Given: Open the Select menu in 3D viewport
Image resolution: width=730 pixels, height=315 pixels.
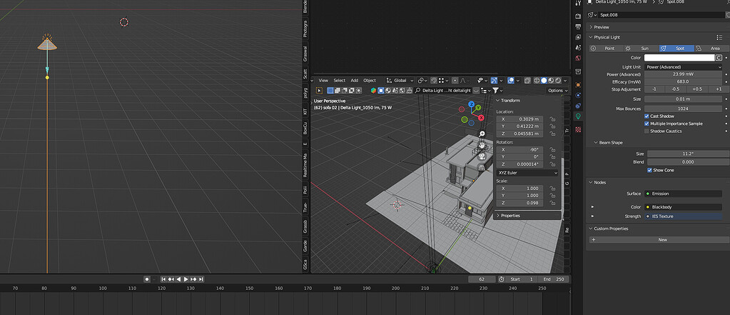Looking at the screenshot, I should (340, 81).
